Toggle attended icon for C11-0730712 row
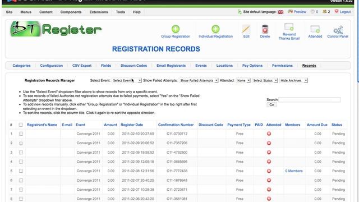 click(x=269, y=134)
